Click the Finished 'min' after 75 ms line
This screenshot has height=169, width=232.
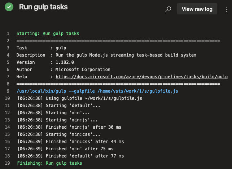click(x=65, y=149)
